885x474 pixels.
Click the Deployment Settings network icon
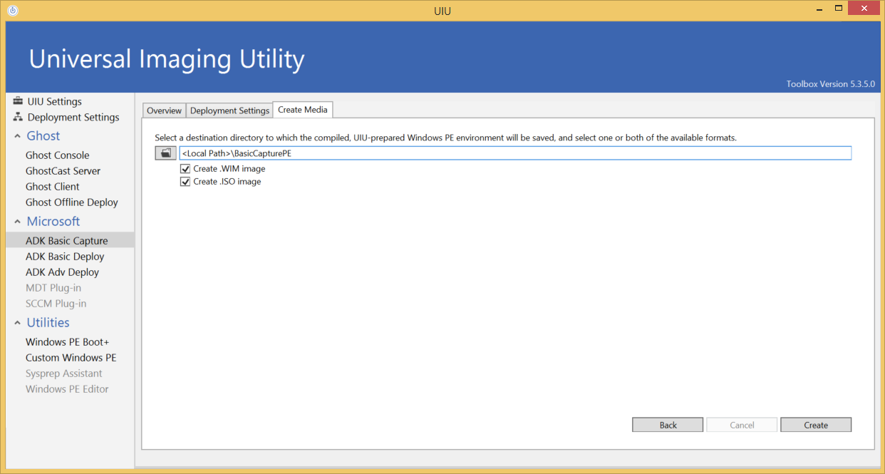click(x=18, y=117)
